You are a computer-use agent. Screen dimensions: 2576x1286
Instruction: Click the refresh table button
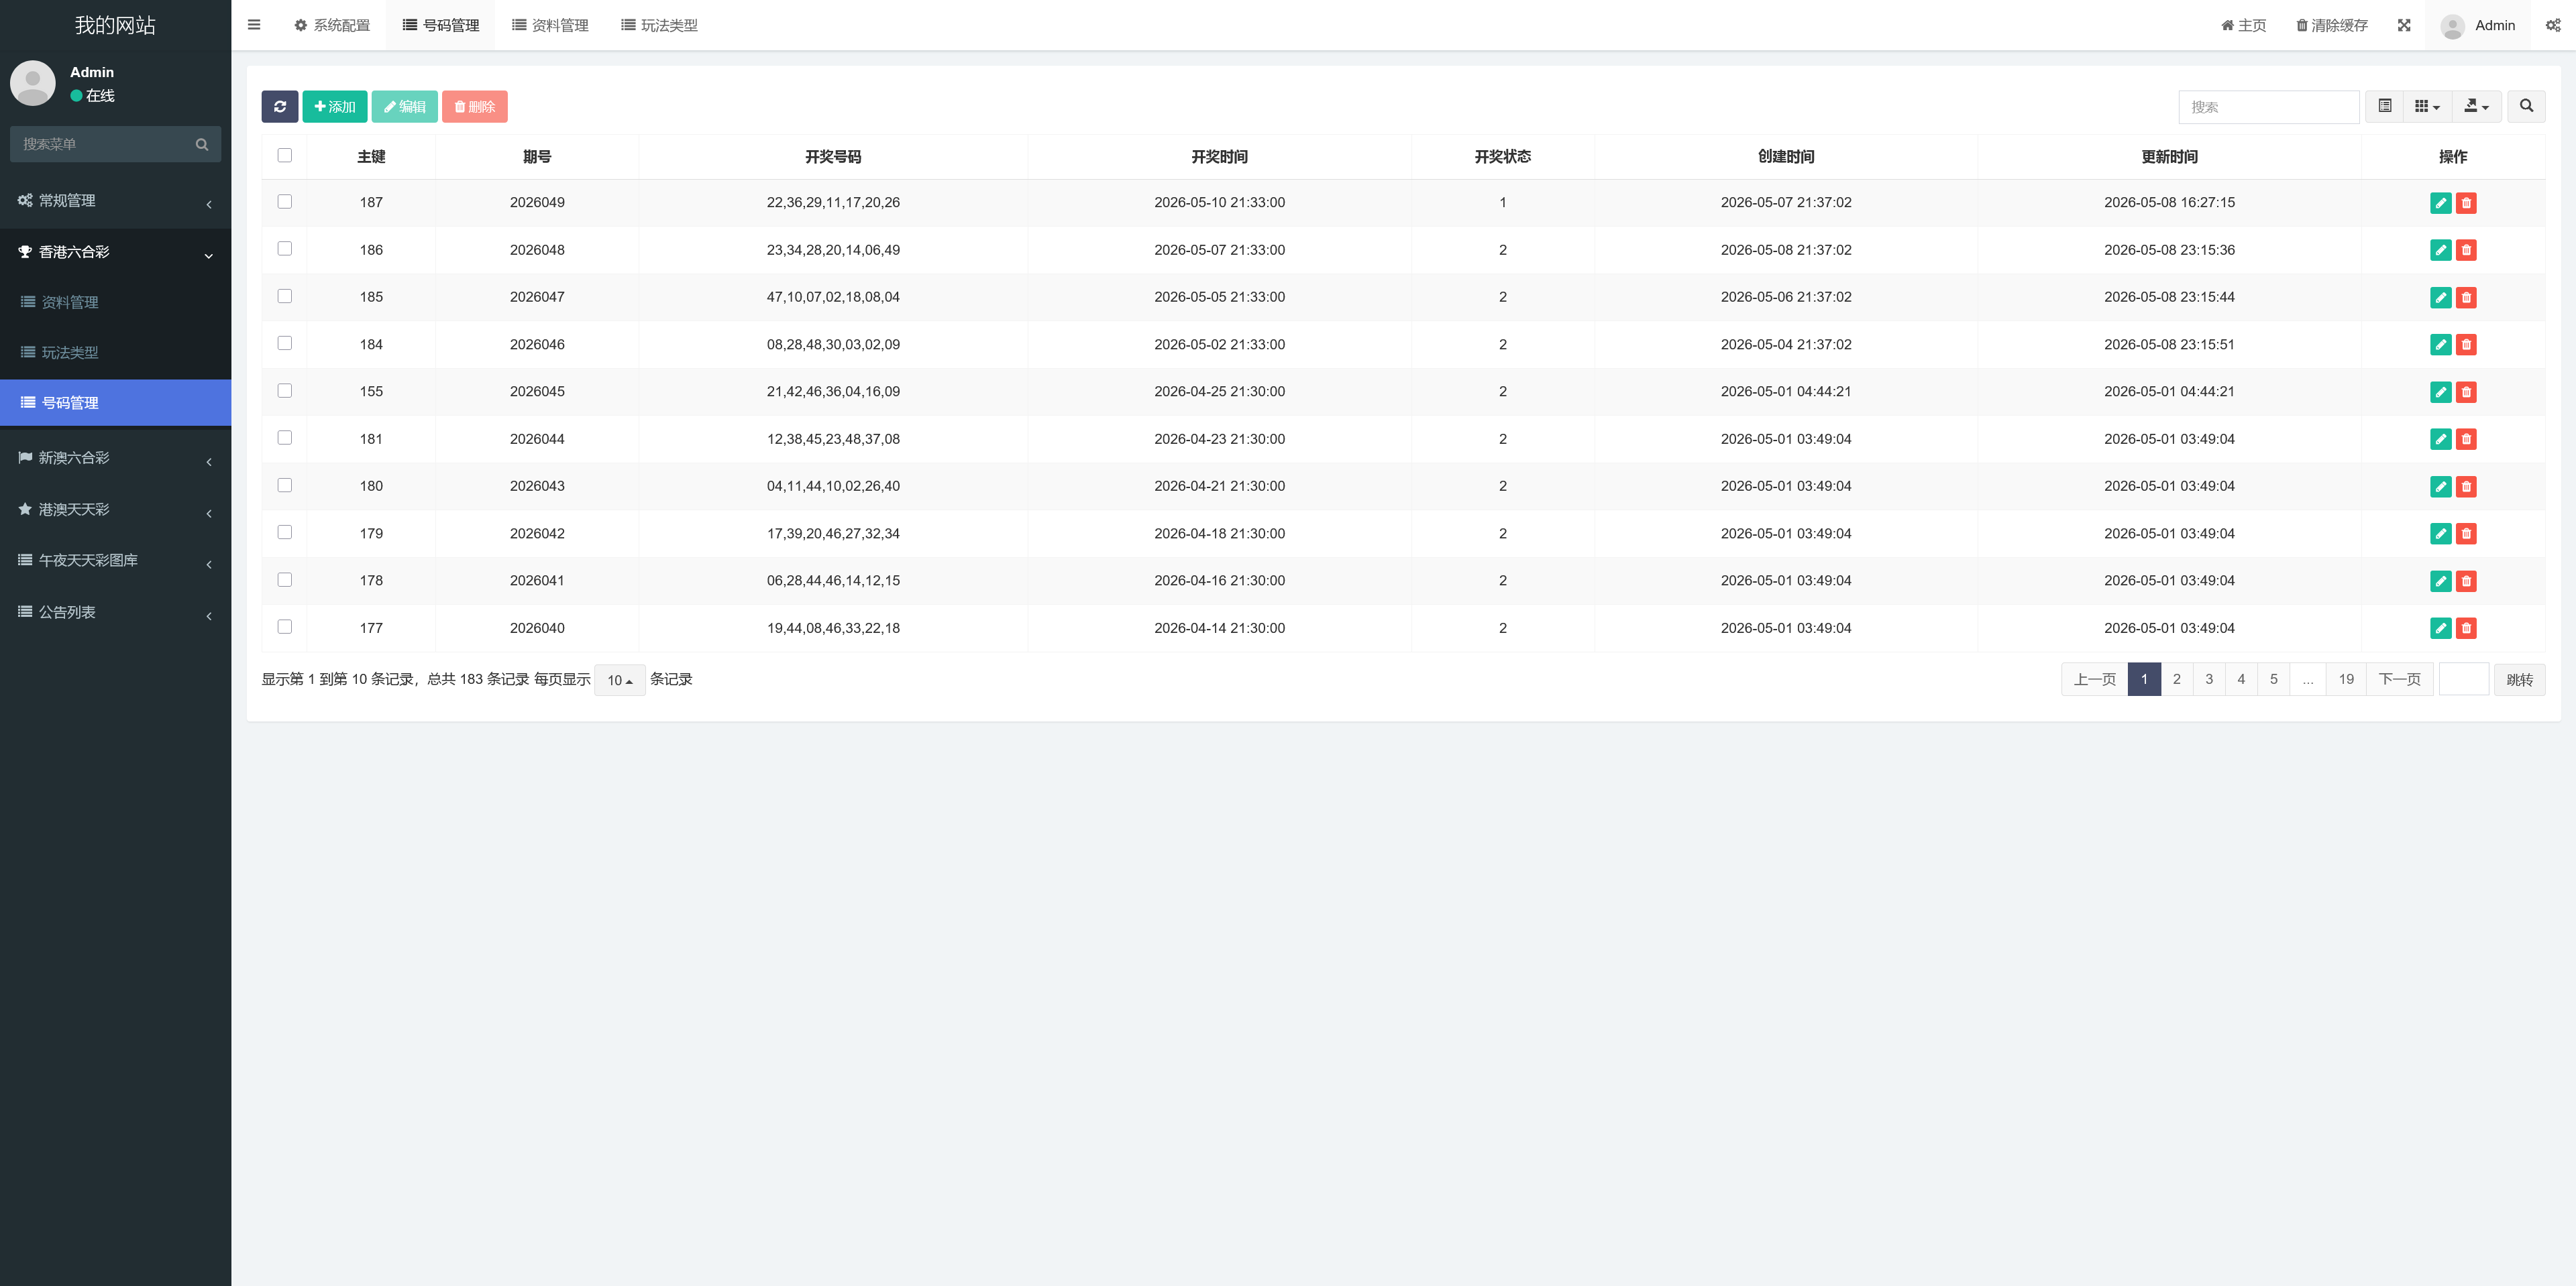280,107
